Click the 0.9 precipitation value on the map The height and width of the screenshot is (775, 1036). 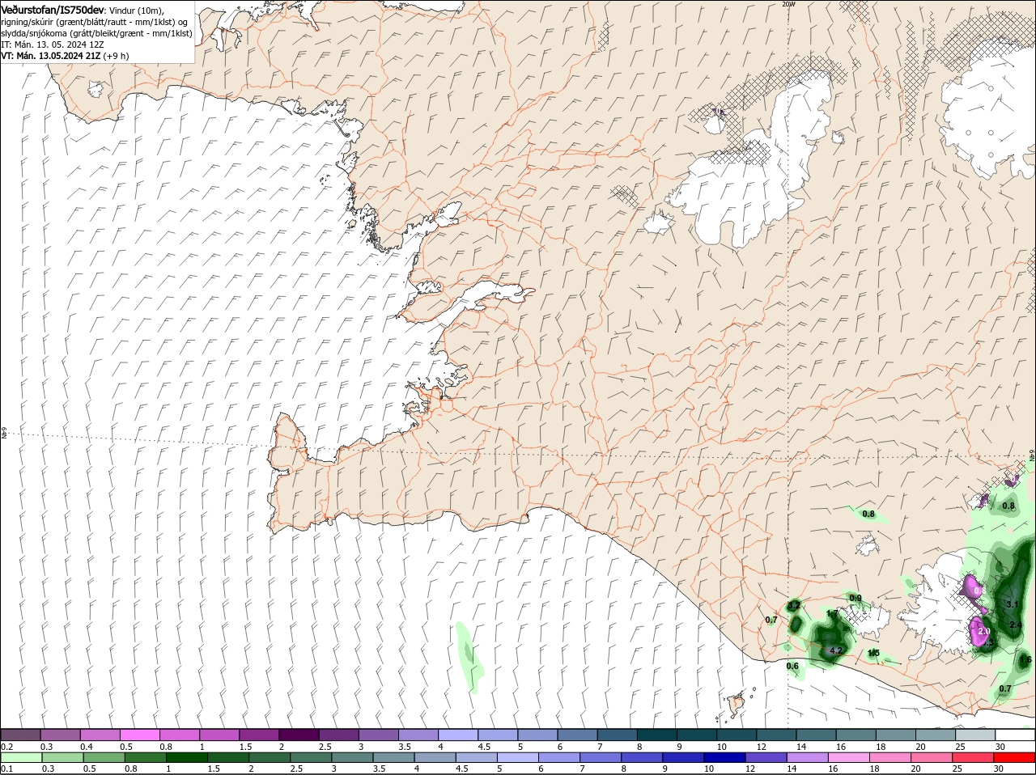[x=856, y=599]
